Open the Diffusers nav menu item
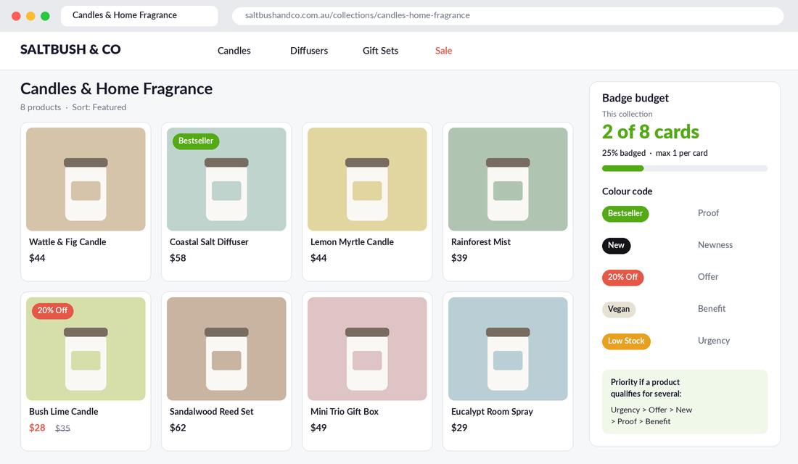The height and width of the screenshot is (464, 798). coord(309,51)
